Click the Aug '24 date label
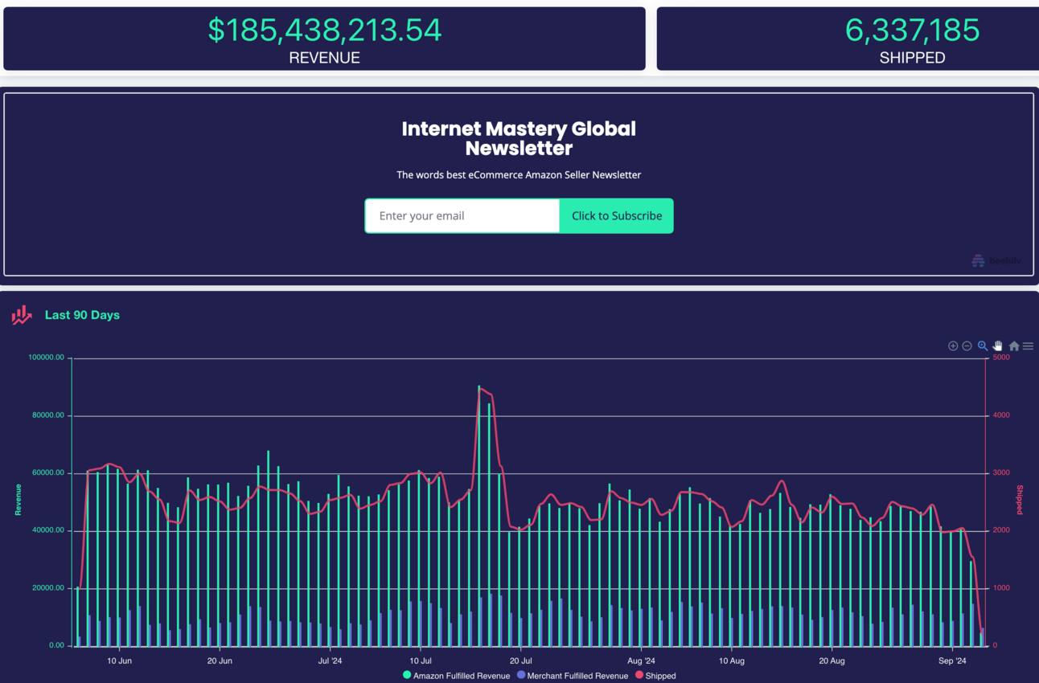Viewport: 1039px width, 683px height. click(641, 661)
